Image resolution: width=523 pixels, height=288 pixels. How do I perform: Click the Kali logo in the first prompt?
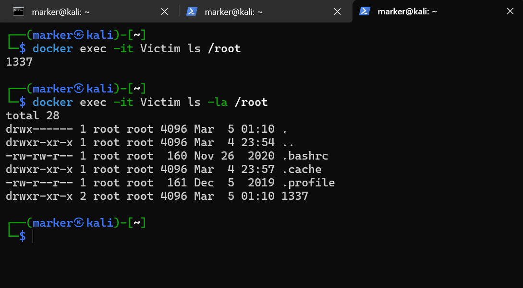79,35
